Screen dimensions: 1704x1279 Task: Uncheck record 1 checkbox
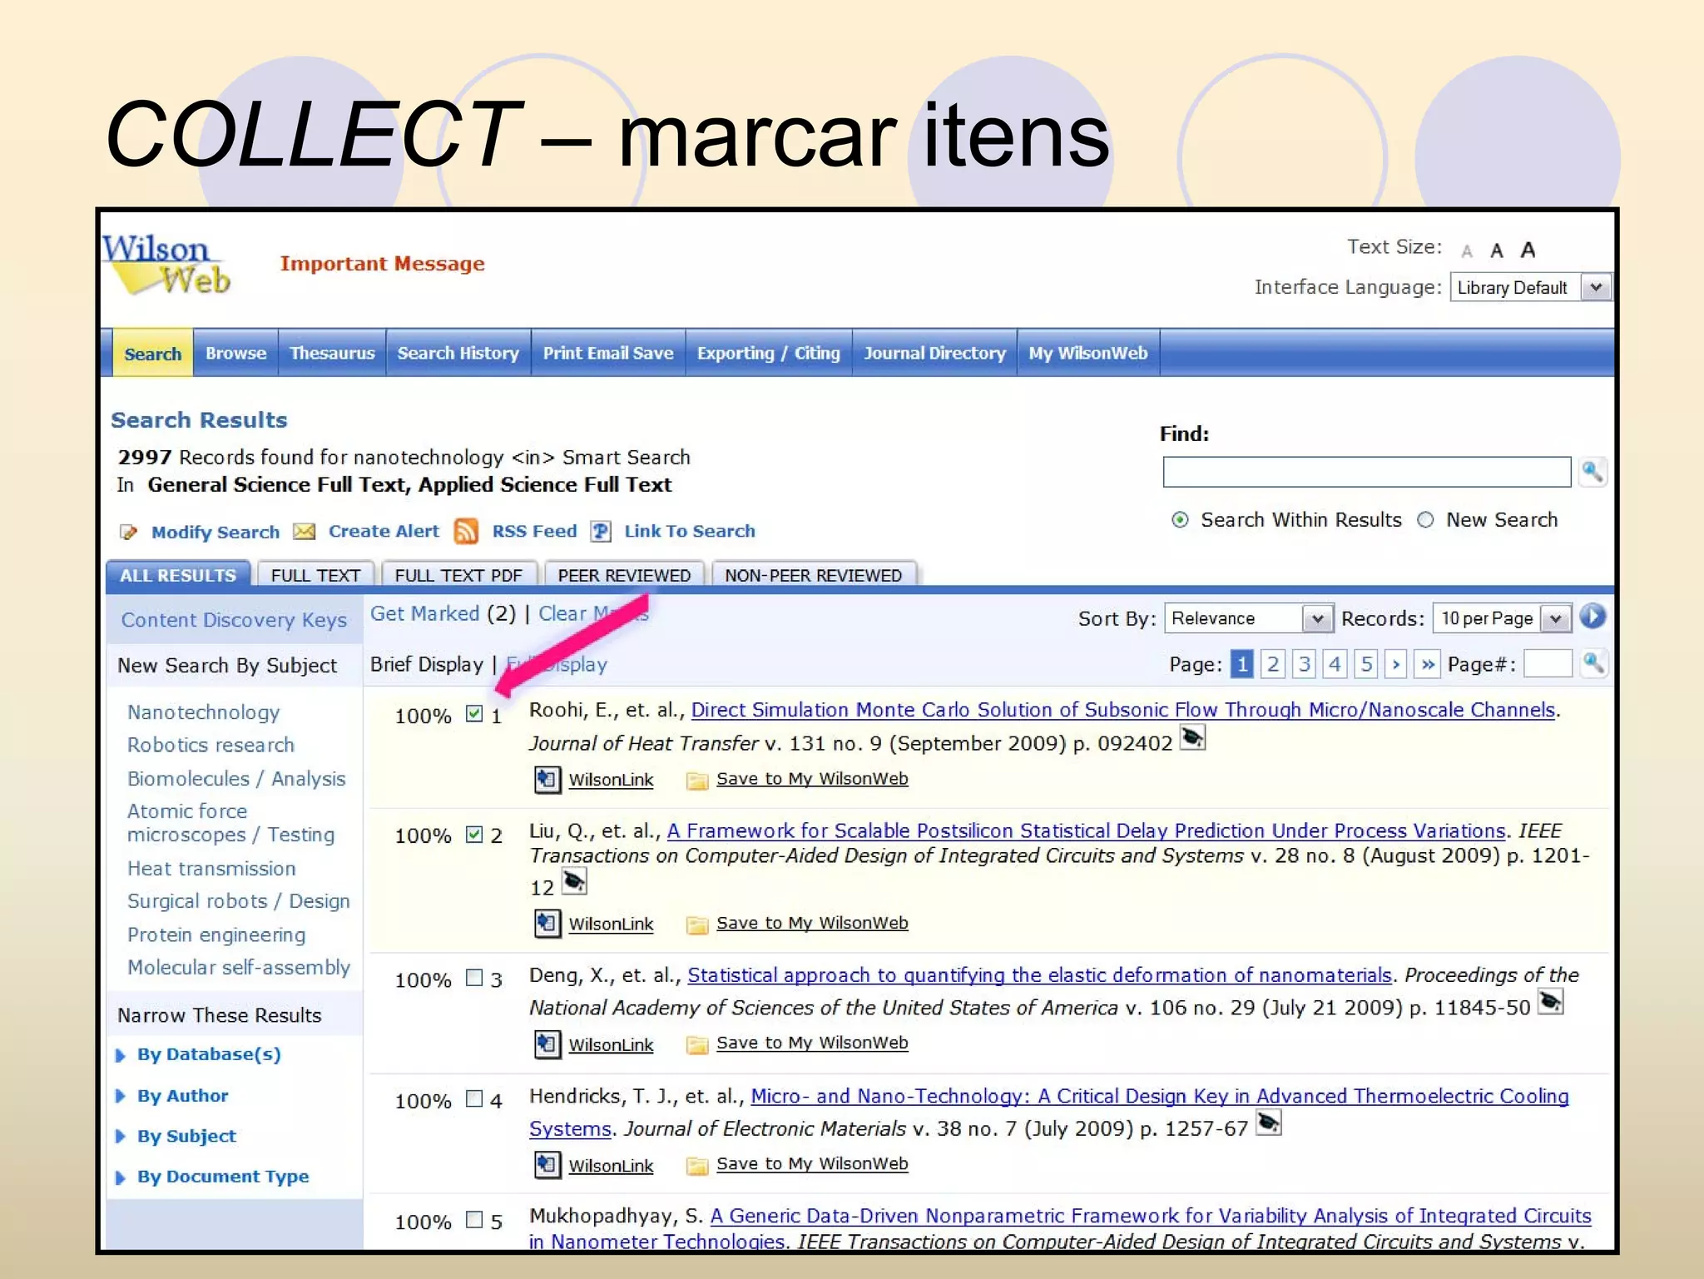coord(474,713)
